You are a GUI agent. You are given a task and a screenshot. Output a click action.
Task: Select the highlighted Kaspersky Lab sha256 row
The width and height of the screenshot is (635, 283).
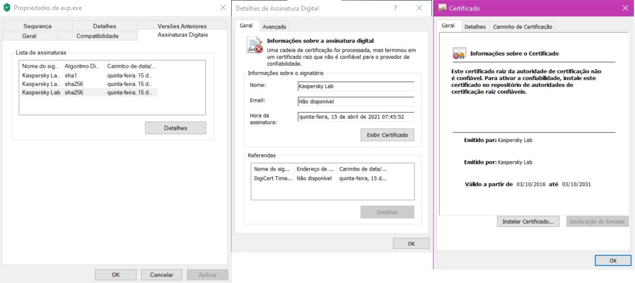point(89,92)
